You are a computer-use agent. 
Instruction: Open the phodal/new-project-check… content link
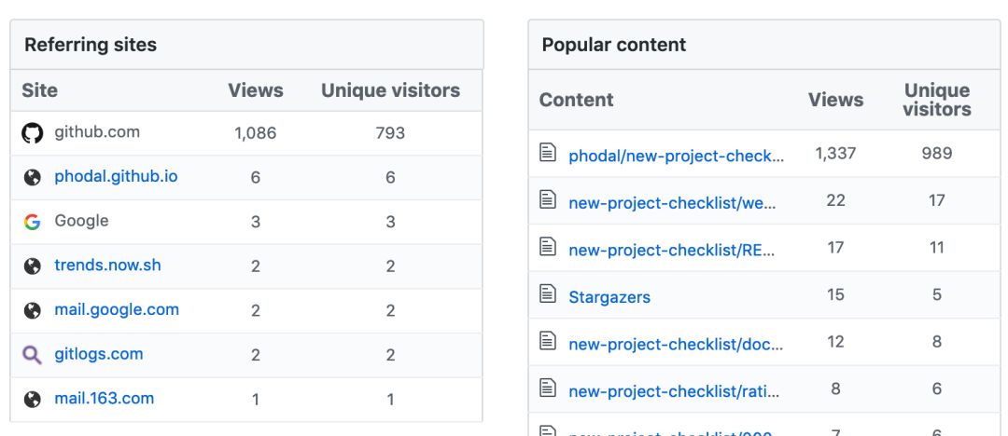tap(676, 156)
